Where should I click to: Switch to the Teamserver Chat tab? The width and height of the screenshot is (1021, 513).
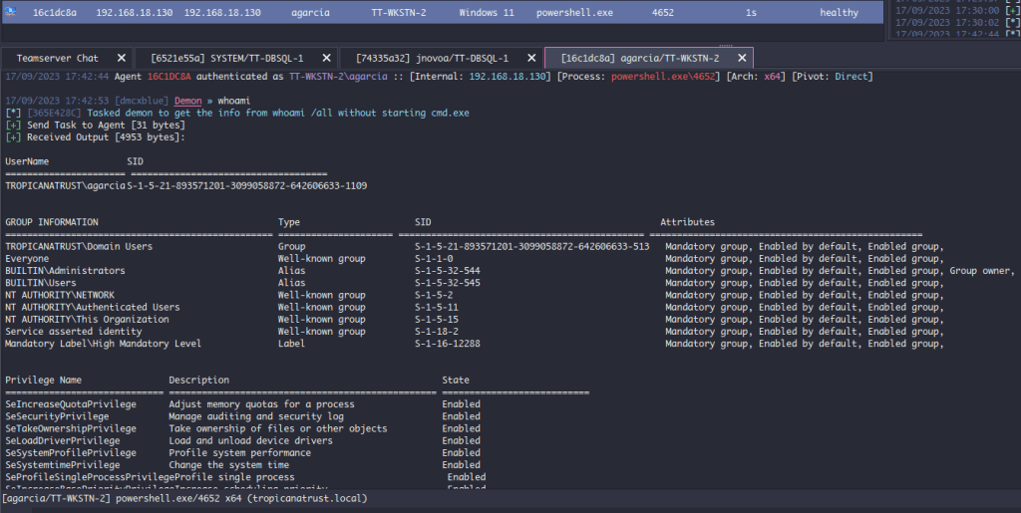pos(57,58)
